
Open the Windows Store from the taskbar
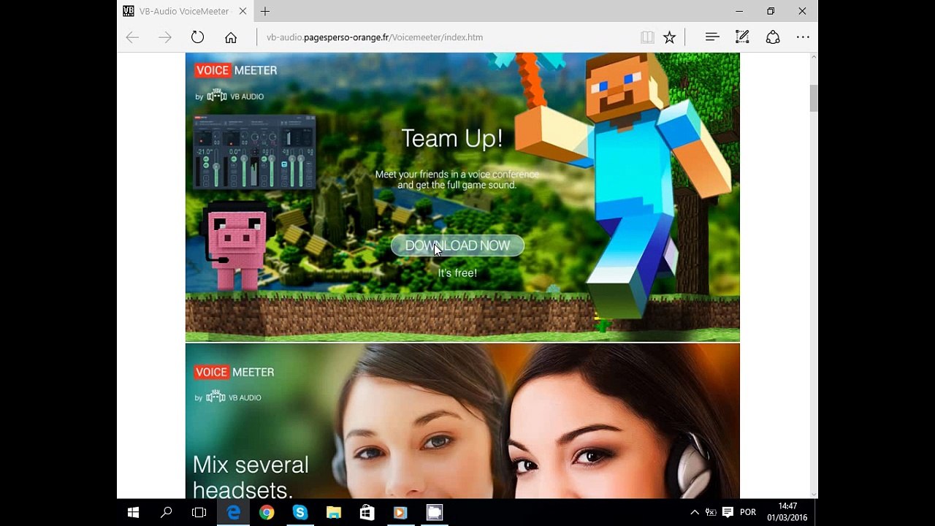[367, 512]
